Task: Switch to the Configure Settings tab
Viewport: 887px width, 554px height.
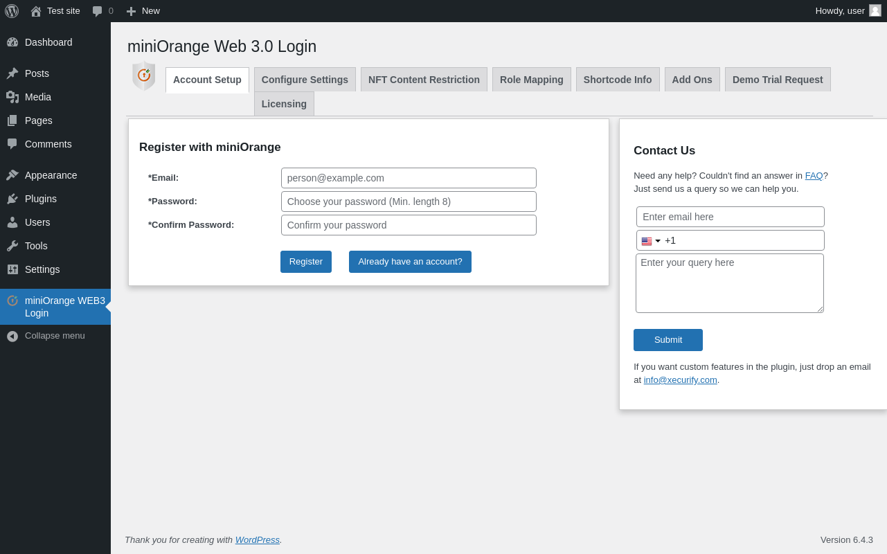Action: [305, 80]
